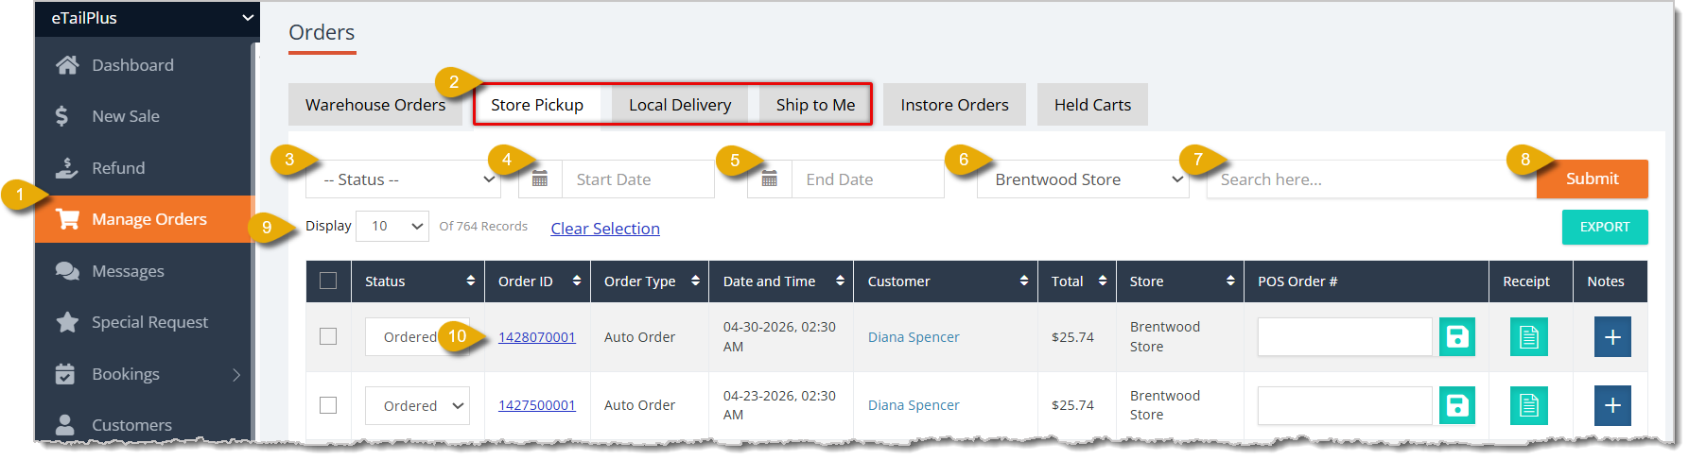Viewport: 1689px width, 460px height.
Task: Check the box for order 1427500001
Action: [328, 405]
